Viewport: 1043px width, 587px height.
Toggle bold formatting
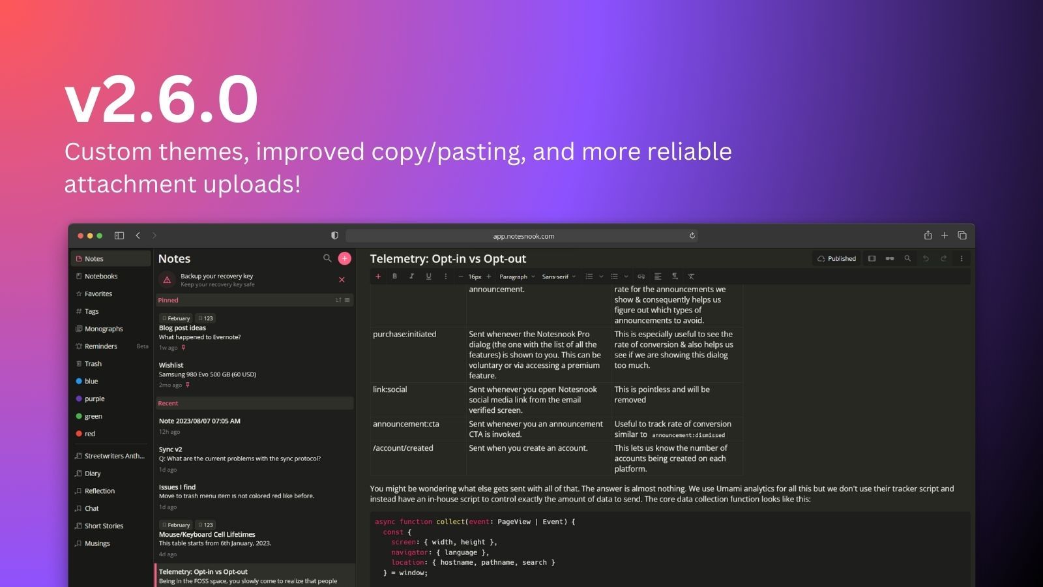tap(394, 277)
